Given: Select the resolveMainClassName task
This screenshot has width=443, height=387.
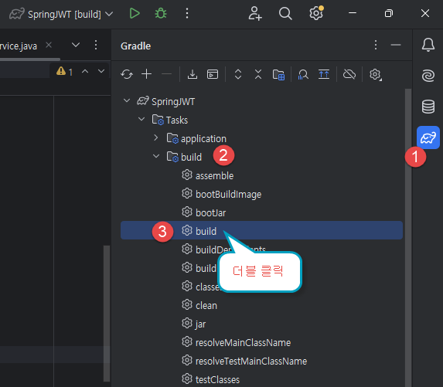Looking at the screenshot, I should point(243,343).
